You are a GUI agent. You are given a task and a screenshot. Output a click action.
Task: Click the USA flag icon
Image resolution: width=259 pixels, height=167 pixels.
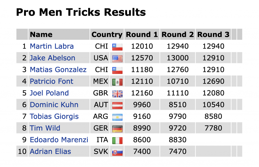tap(117, 59)
